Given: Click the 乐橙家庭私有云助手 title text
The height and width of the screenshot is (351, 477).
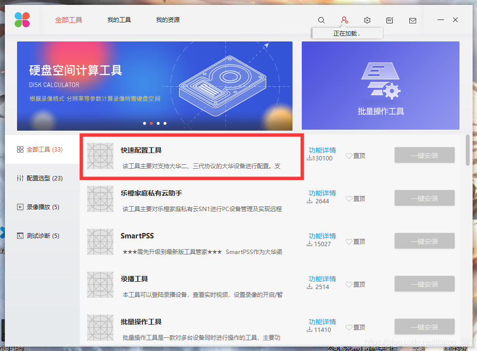Looking at the screenshot, I should (151, 193).
